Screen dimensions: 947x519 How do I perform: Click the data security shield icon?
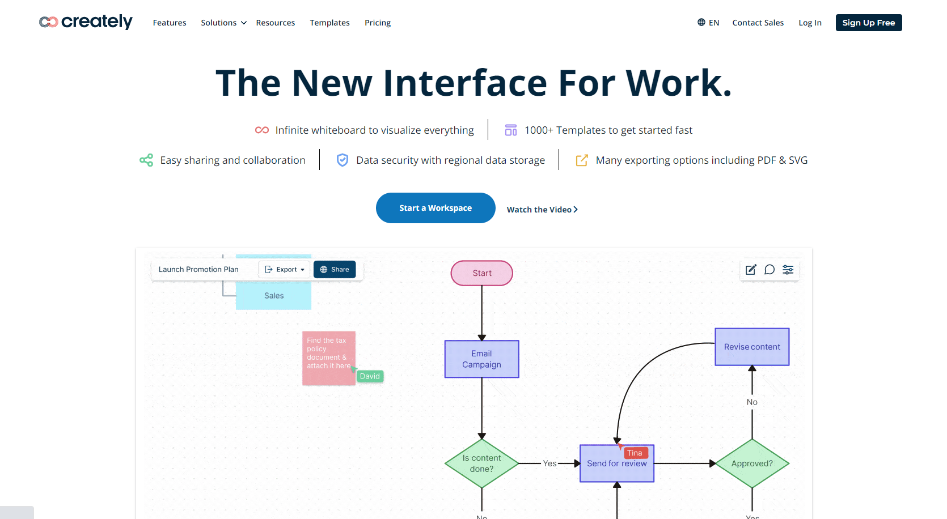(x=343, y=160)
